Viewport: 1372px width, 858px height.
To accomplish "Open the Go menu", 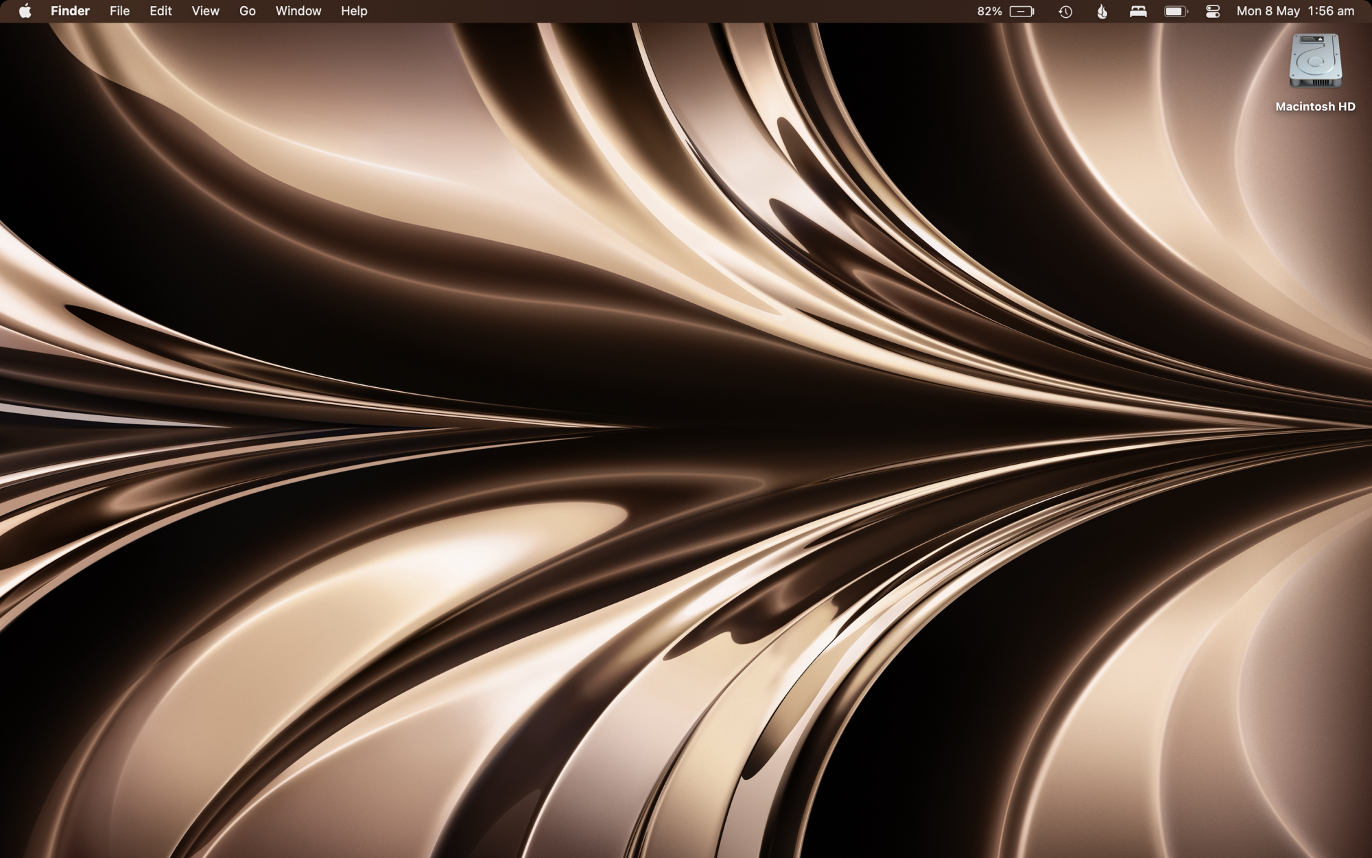I will click(247, 11).
